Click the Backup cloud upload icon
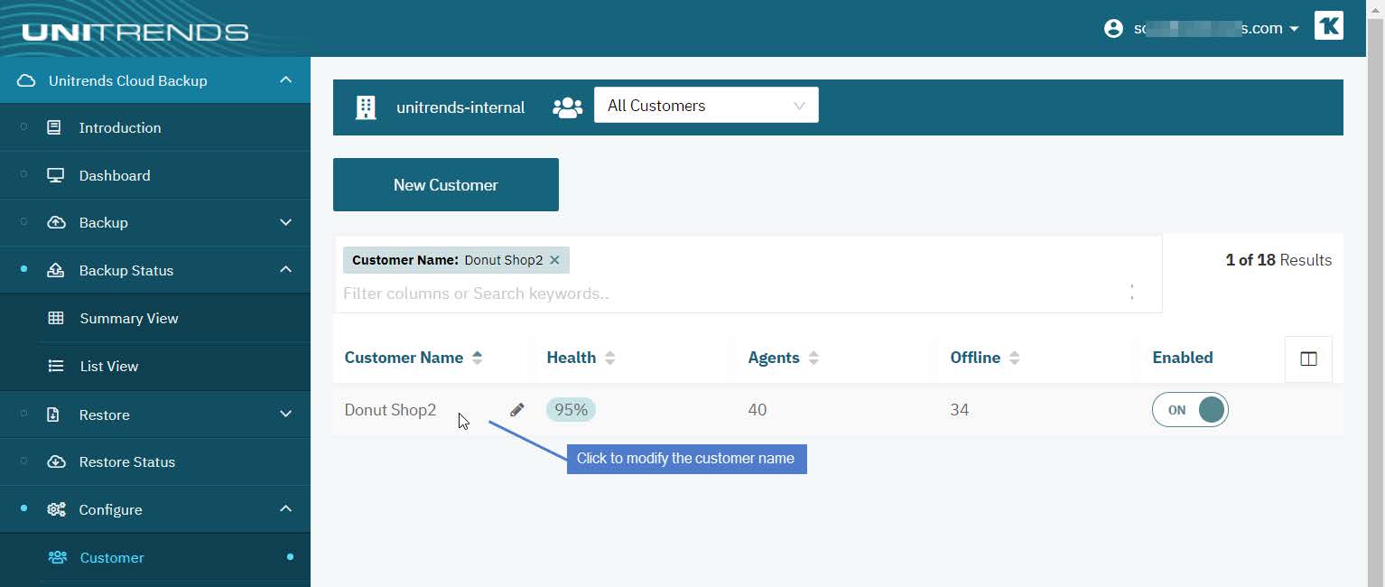The width and height of the screenshot is (1385, 587). 56,222
